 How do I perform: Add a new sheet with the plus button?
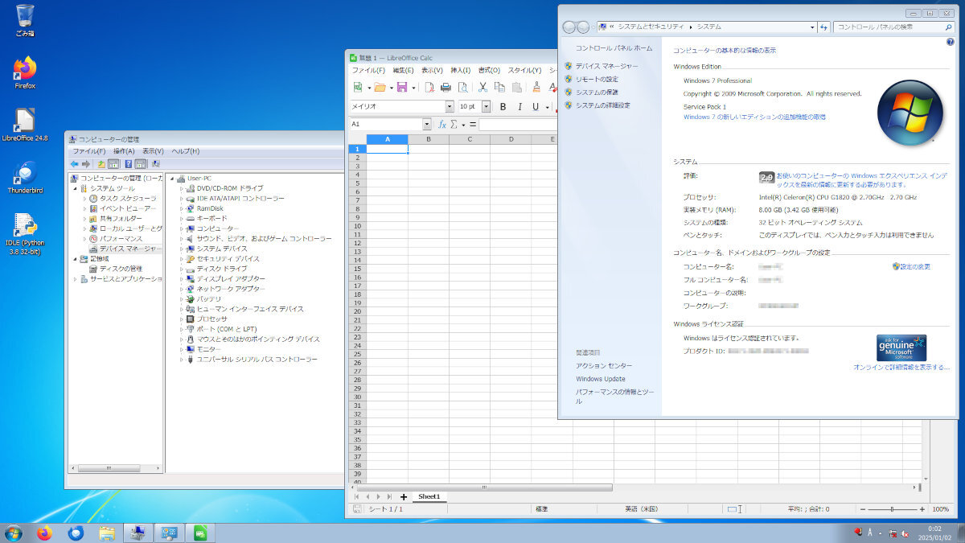pyautogui.click(x=404, y=497)
